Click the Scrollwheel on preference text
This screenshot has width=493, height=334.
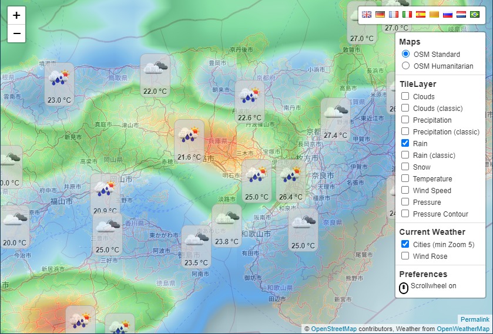[433, 286]
